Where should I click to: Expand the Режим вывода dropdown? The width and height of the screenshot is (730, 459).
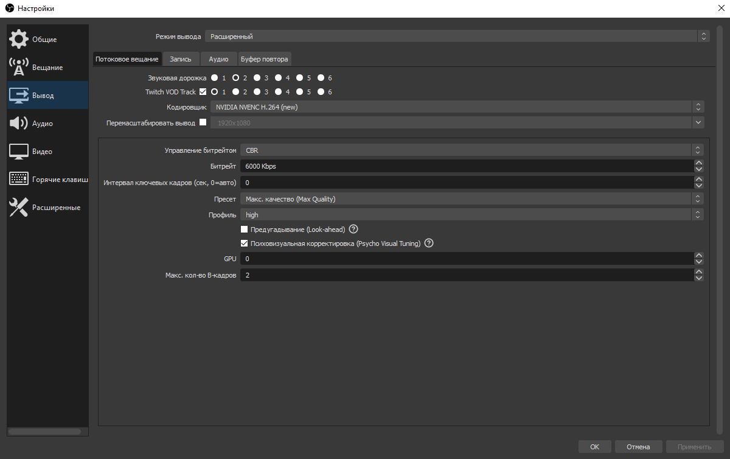point(457,37)
